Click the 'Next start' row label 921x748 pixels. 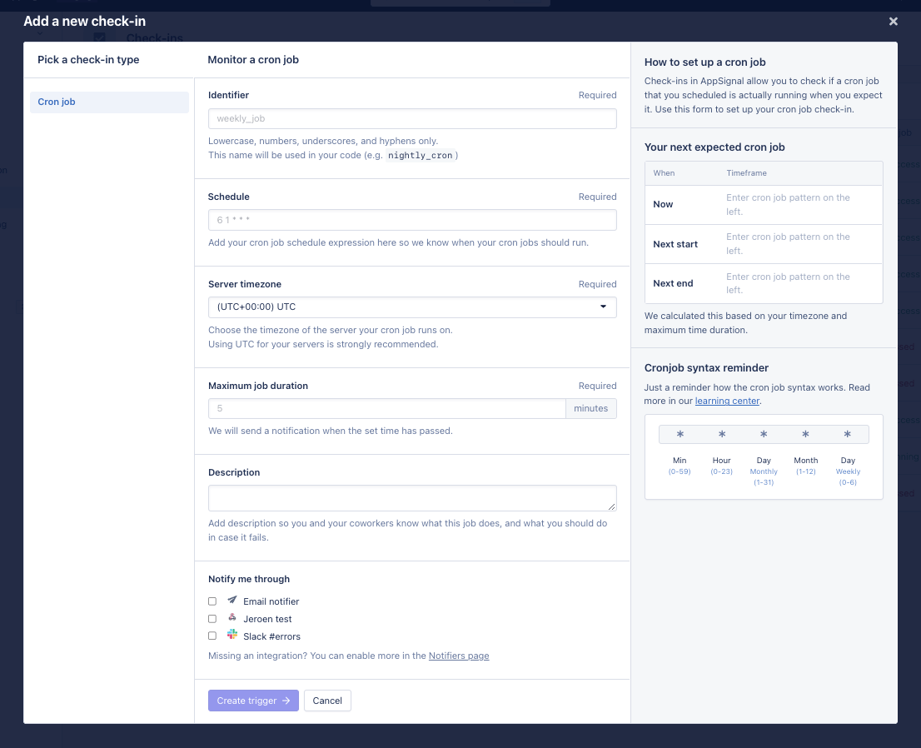(675, 244)
